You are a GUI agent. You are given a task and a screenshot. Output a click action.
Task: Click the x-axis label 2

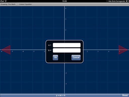click(x=87, y=51)
